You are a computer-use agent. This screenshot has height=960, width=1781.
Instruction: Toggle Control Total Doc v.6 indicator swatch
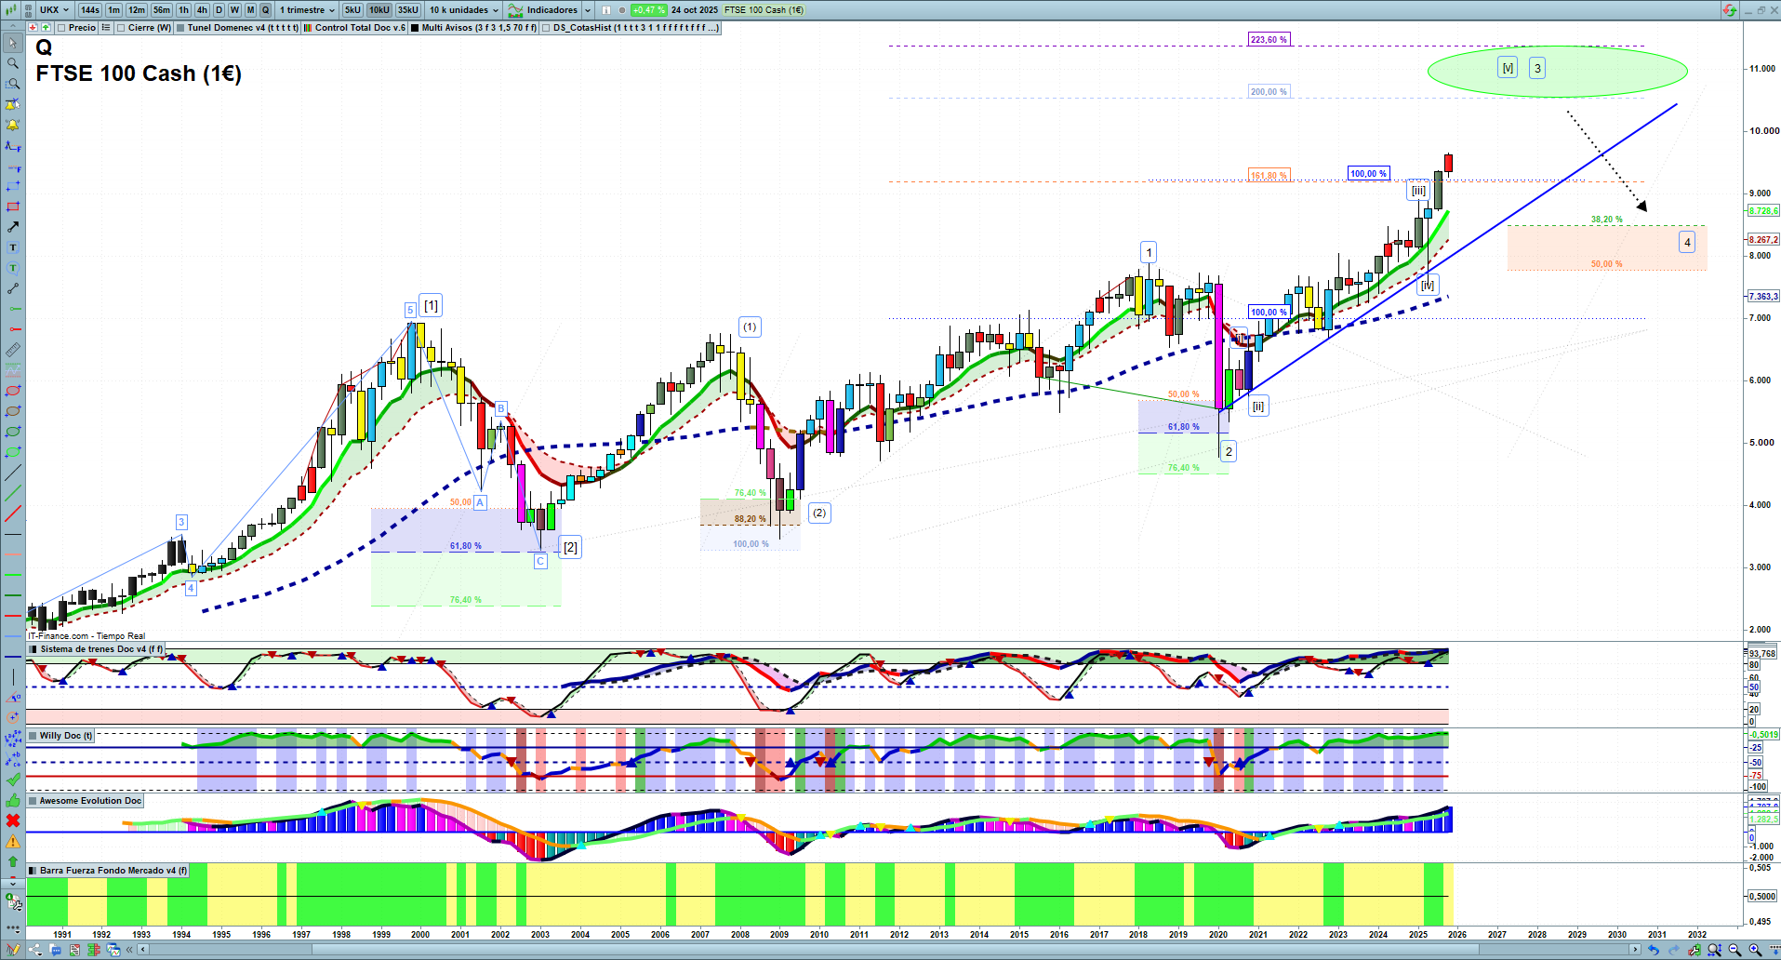pos(308,28)
